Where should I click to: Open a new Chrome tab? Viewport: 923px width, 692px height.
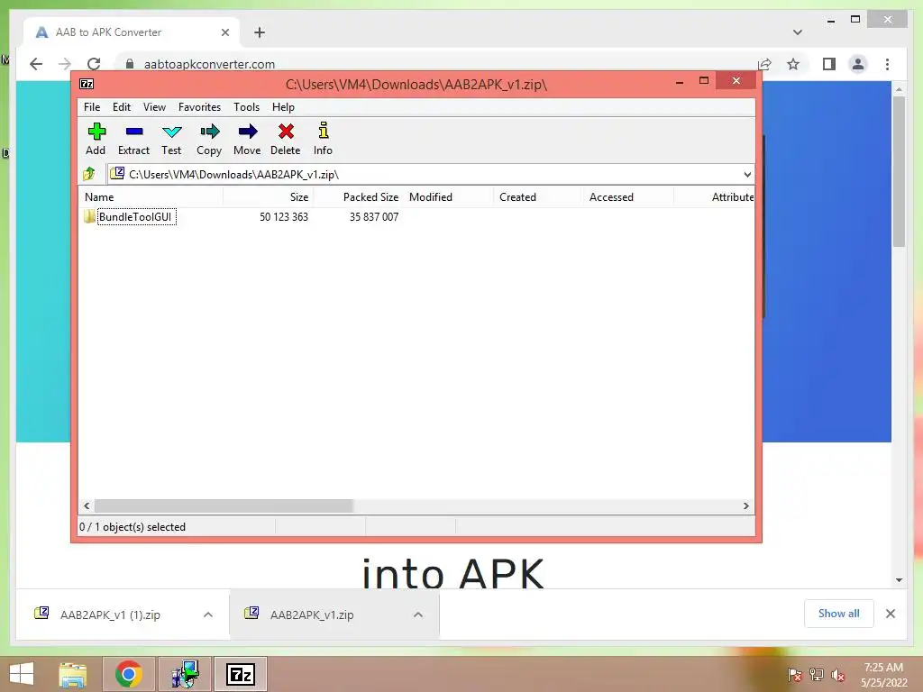(260, 32)
